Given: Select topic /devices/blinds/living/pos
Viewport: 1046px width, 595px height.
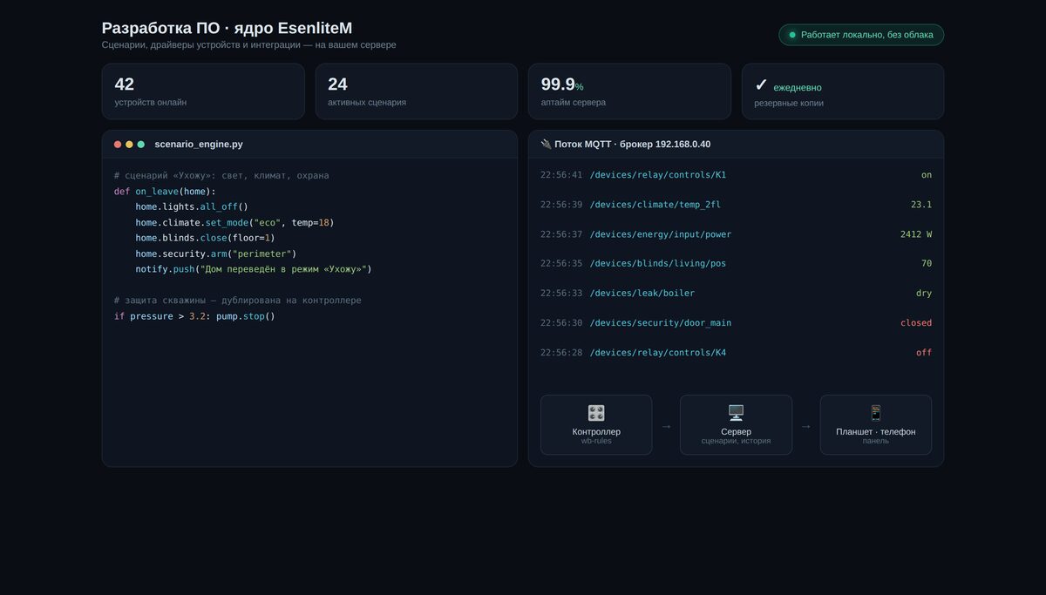Looking at the screenshot, I should [x=658, y=263].
